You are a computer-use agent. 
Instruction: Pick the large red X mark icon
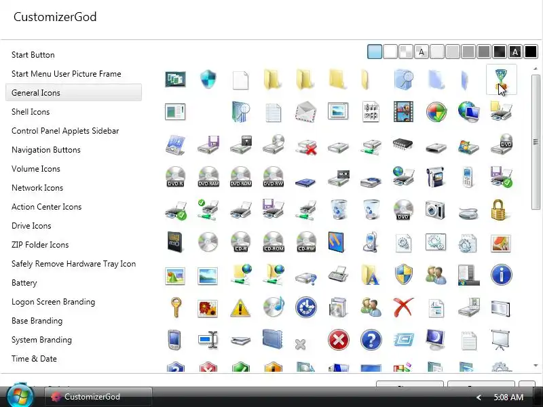(403, 307)
